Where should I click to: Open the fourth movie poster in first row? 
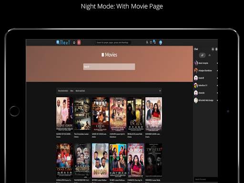118,114
